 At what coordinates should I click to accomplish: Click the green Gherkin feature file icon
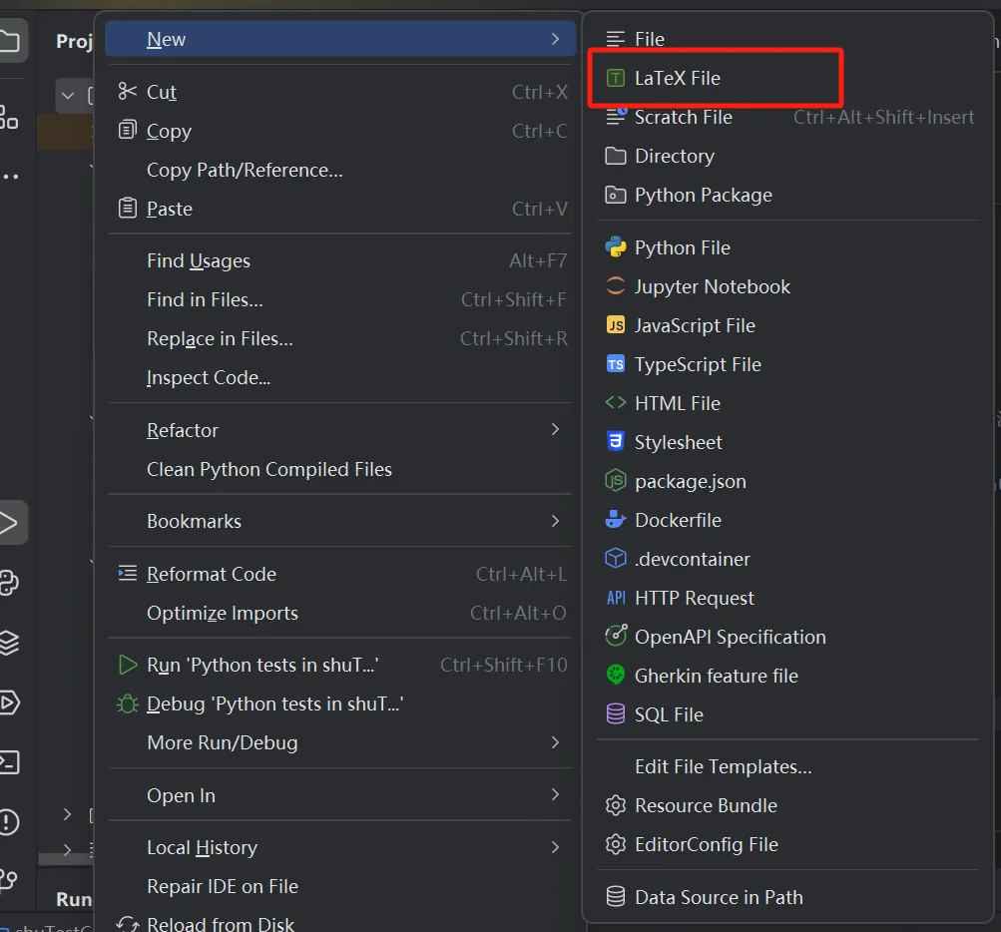click(x=616, y=676)
